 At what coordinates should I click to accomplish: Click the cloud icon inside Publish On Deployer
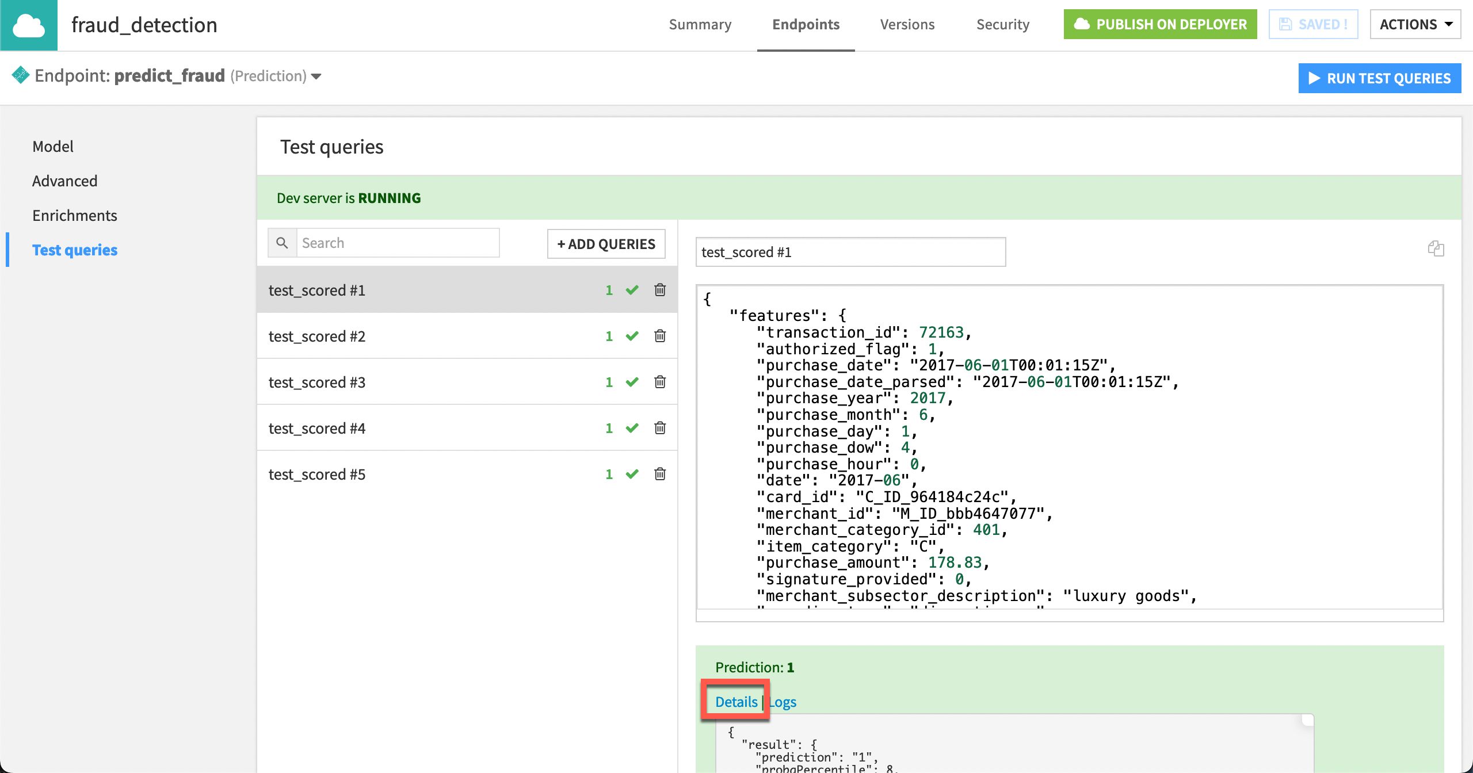click(1083, 24)
